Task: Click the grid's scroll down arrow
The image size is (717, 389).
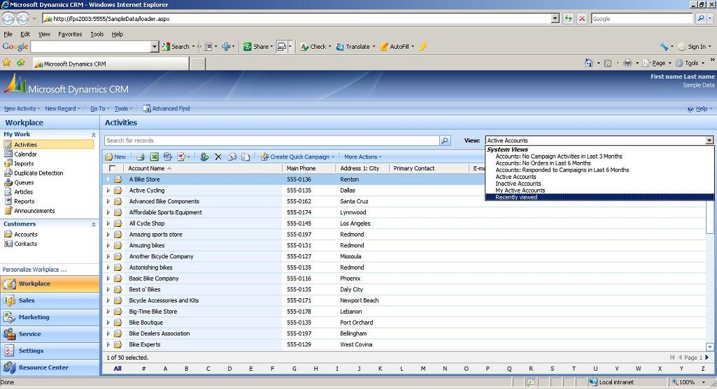Action: 710,347
